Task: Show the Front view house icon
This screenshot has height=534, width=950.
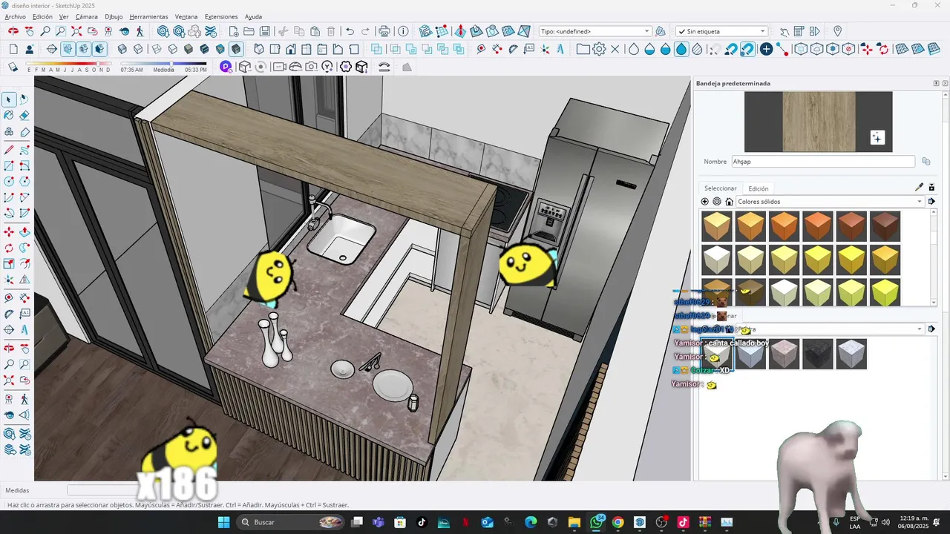Action: coord(290,49)
